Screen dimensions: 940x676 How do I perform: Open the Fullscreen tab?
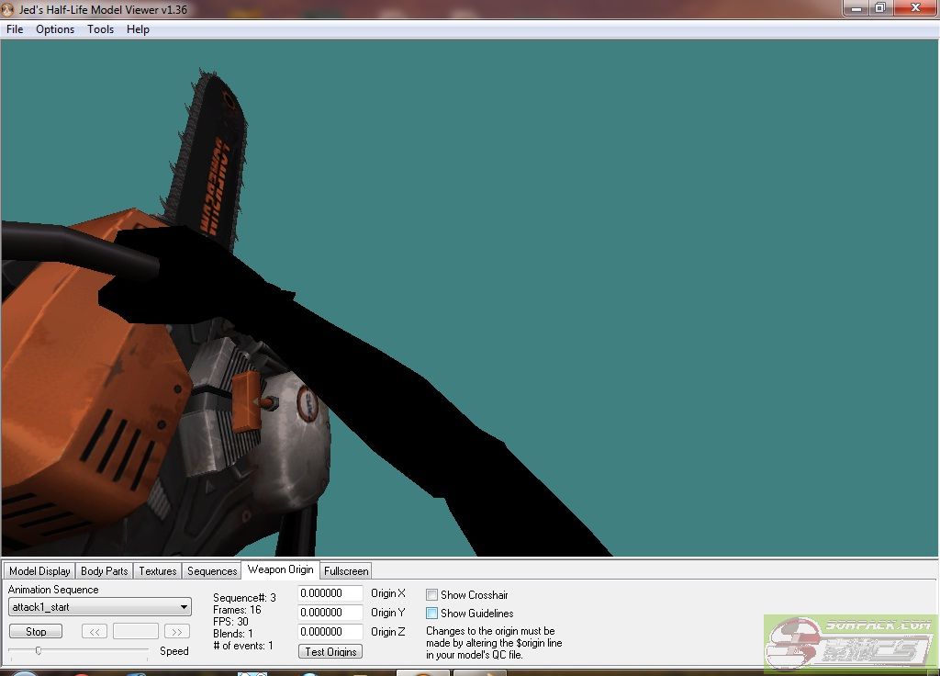tap(346, 571)
